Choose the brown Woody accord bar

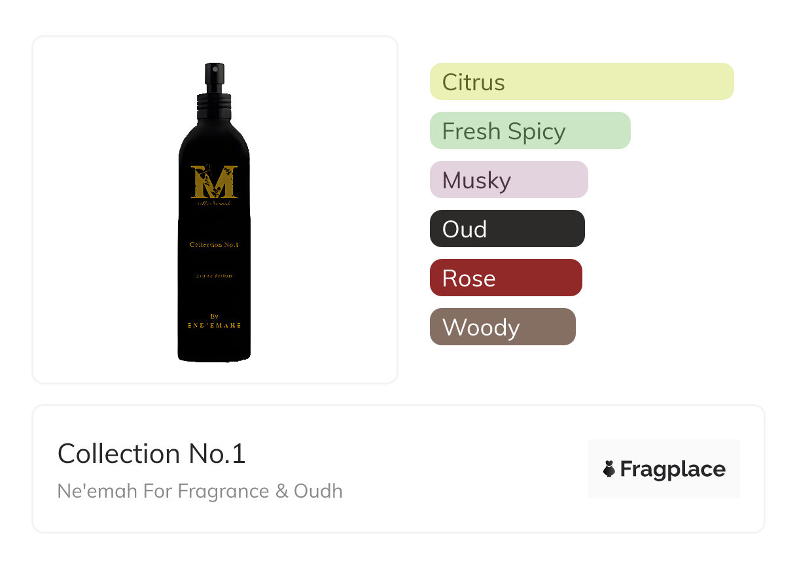[x=503, y=327]
